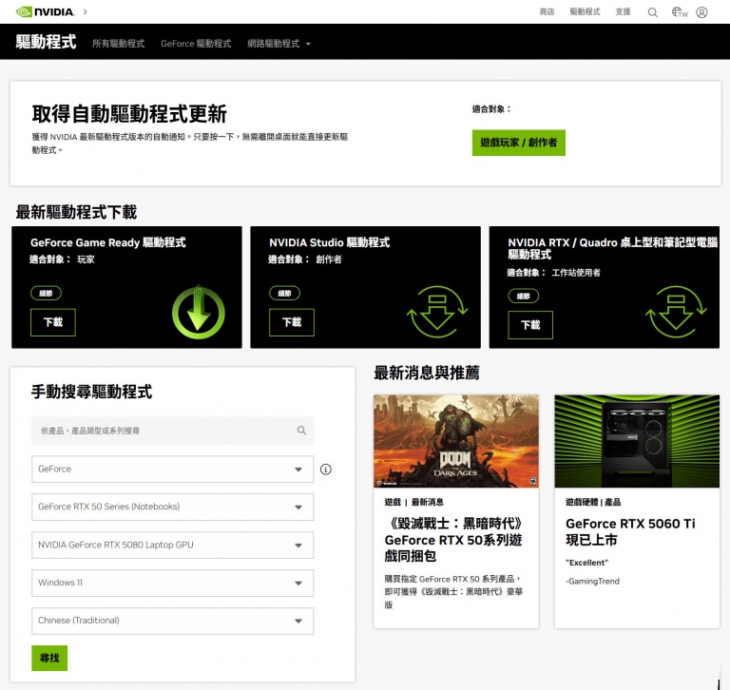Click the 手動搜尋驅動程式 heading
730x690 pixels.
click(91, 392)
